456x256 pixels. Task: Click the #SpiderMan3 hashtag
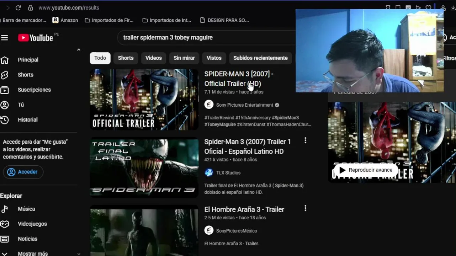285,118
